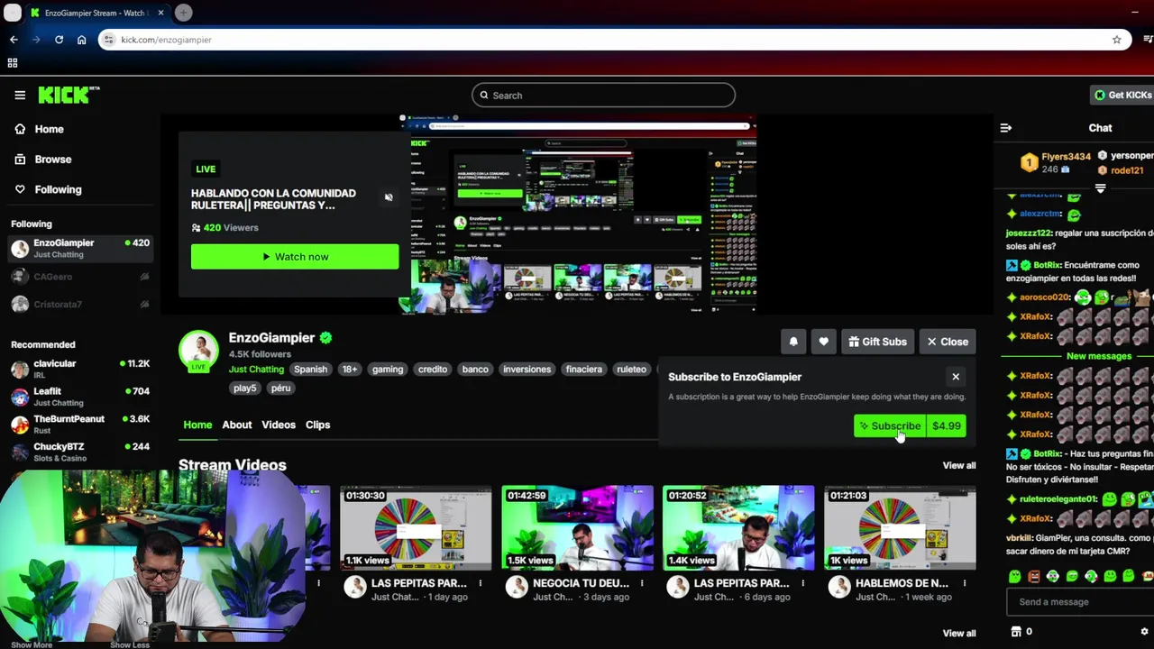Viewport: 1154px width, 649px height.
Task: Reload the page in the browser
Action: [59, 40]
